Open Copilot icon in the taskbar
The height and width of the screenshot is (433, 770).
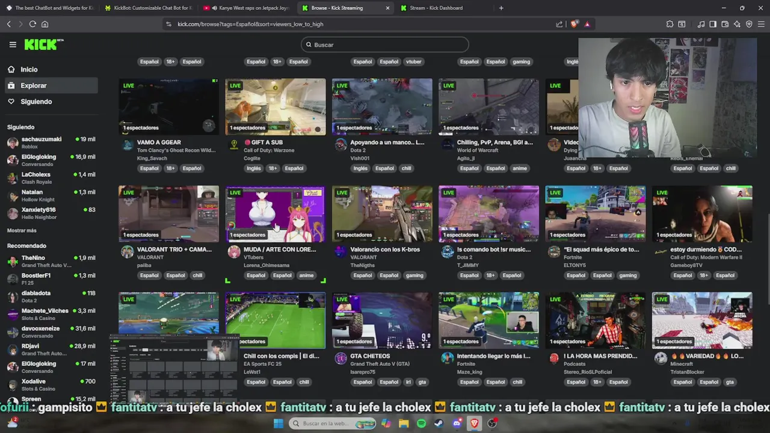click(386, 423)
